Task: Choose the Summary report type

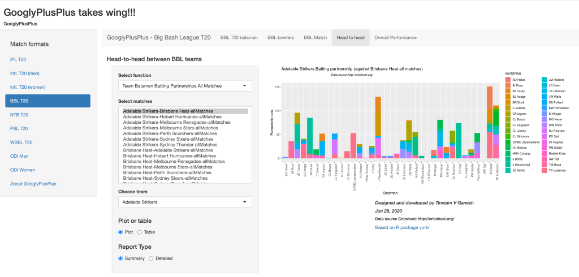Action: (x=121, y=258)
